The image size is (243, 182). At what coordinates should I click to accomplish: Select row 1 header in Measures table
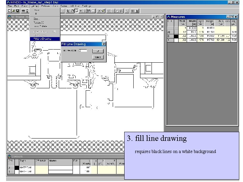point(170,40)
